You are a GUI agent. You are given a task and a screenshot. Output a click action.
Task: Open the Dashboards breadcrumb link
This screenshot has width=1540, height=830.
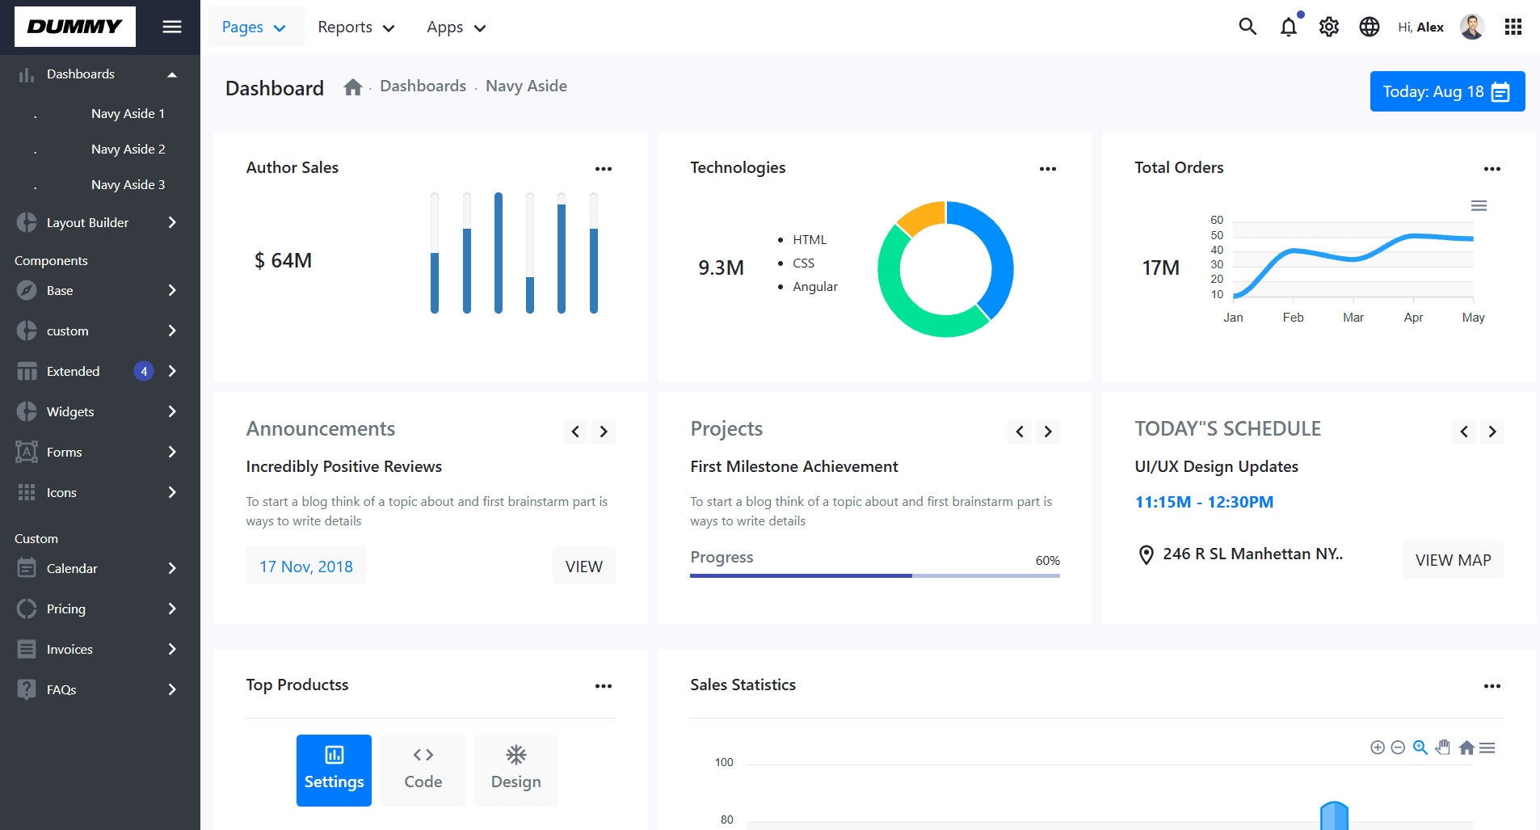423,86
